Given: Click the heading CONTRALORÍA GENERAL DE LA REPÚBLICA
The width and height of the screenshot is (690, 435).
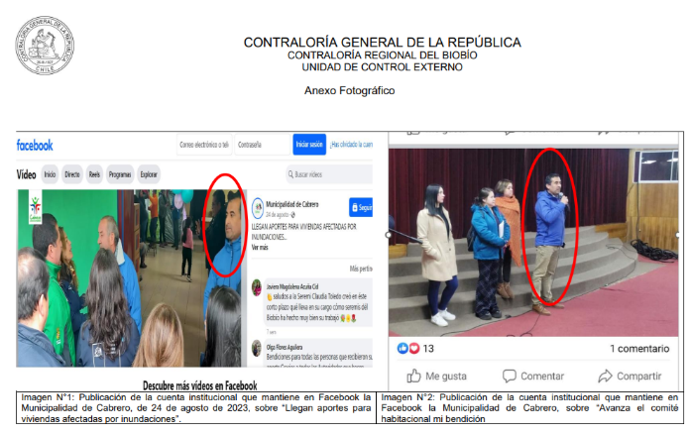Looking at the screenshot, I should tap(382, 43).
